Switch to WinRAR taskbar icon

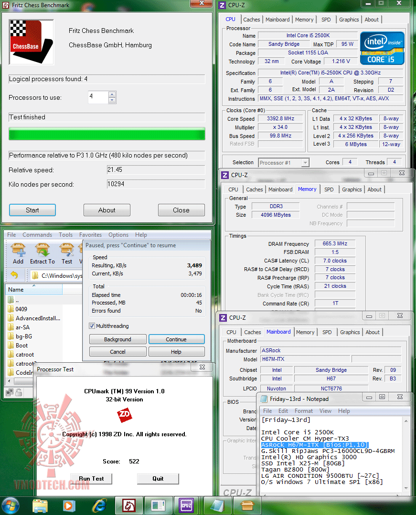tap(247, 506)
